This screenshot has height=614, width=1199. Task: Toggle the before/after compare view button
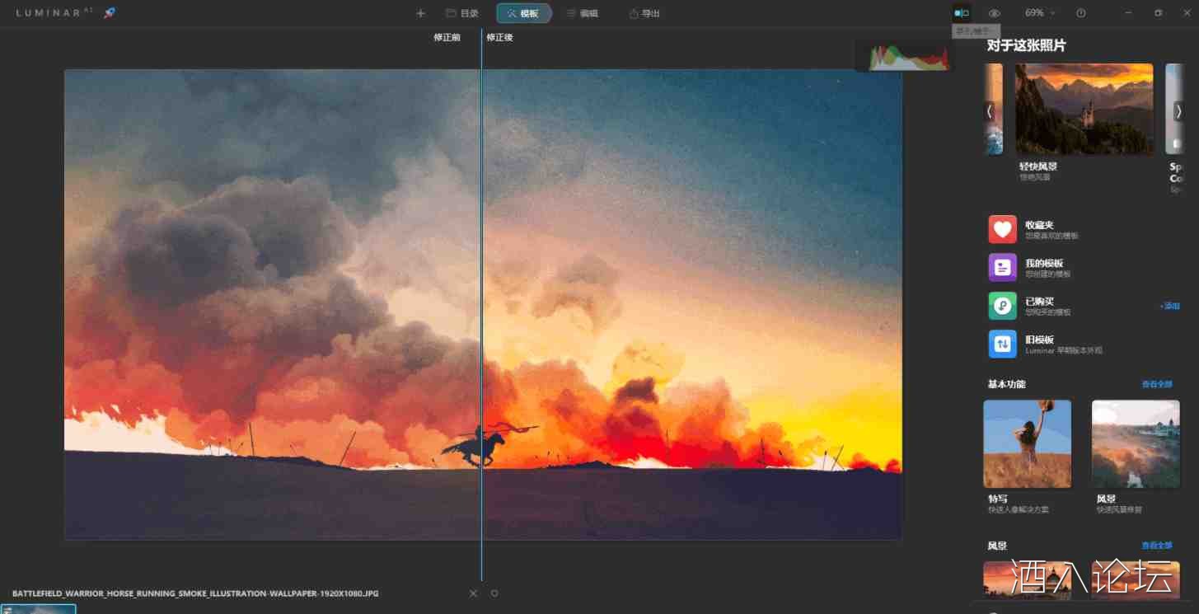pos(962,13)
